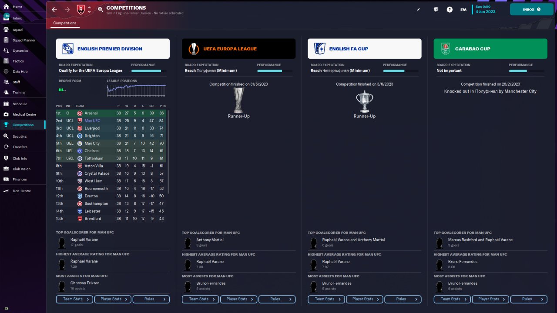Select the Competitions tab
This screenshot has width=557, height=313.
pyautogui.click(x=65, y=23)
